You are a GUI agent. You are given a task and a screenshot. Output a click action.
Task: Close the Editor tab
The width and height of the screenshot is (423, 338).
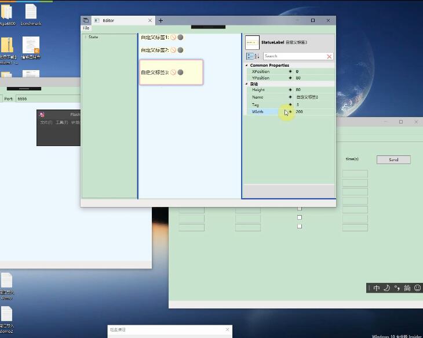[150, 20]
